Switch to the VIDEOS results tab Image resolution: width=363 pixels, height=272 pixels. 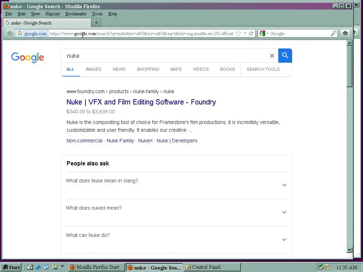point(201,69)
